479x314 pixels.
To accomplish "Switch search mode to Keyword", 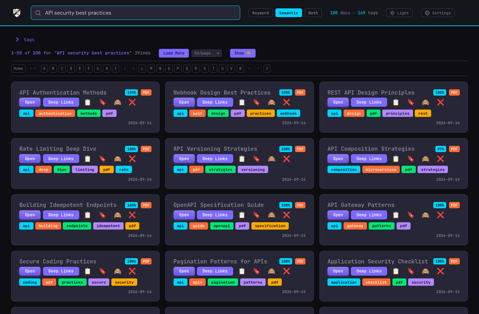I will pyautogui.click(x=260, y=13).
